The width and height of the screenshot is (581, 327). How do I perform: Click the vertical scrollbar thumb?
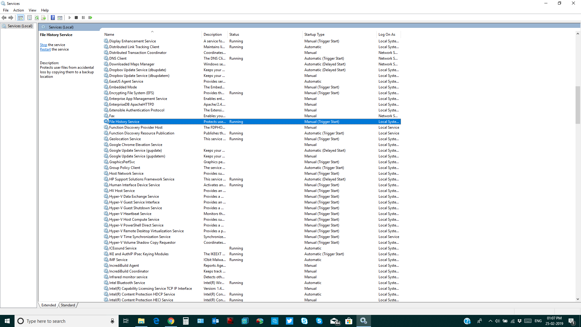coord(578,105)
